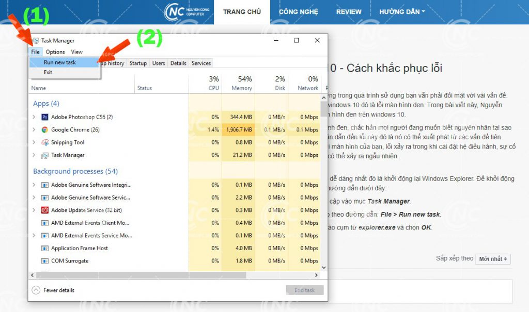529x312 pixels.
Task: Maximize the Task Manager window
Action: pyautogui.click(x=297, y=40)
